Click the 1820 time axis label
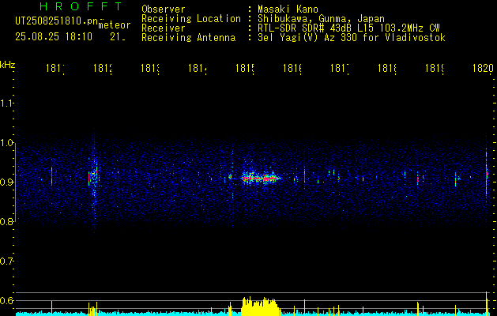This screenshot has width=497, height=316. [483, 68]
